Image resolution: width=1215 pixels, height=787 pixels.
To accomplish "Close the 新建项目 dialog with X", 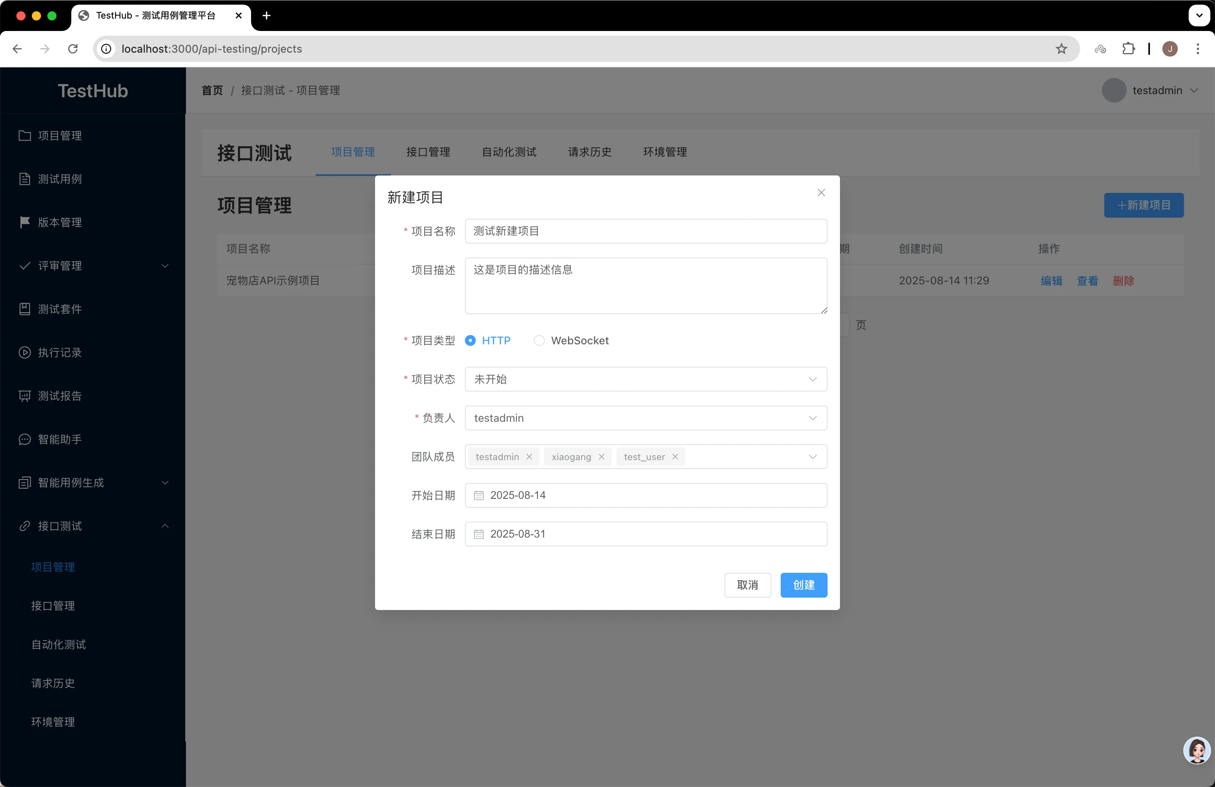I will coord(821,192).
